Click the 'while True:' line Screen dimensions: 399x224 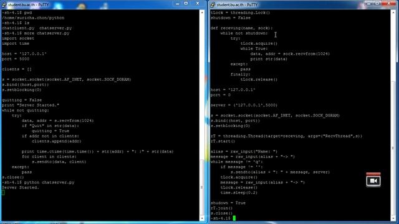254,49
